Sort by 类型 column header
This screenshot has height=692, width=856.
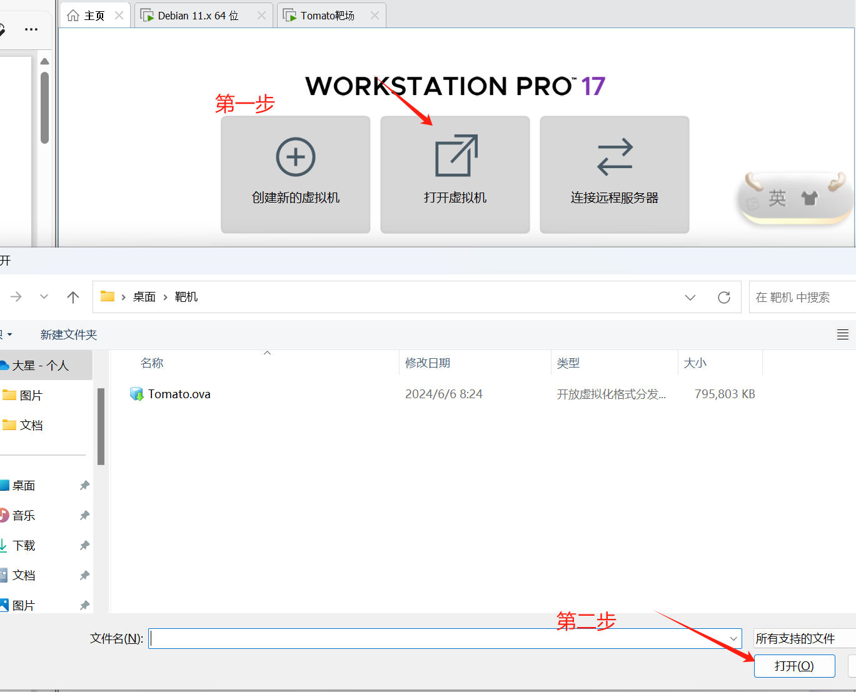pyautogui.click(x=568, y=363)
